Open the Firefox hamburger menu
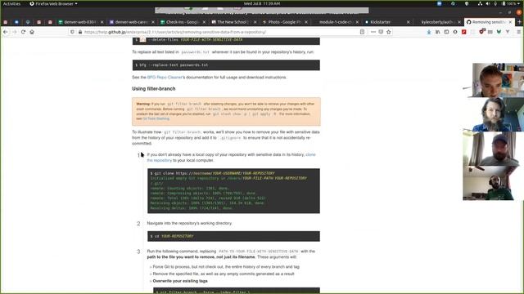Image resolution: width=524 pixels, height=294 pixels. click(x=518, y=32)
